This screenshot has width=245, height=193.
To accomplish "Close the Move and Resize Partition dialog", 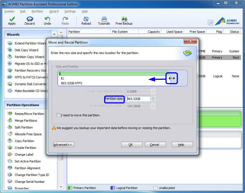I will (190, 41).
